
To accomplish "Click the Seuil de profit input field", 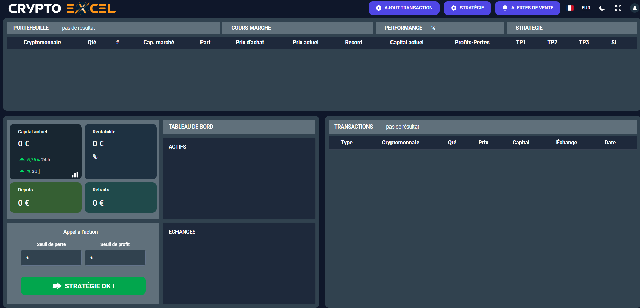I will tap(115, 257).
